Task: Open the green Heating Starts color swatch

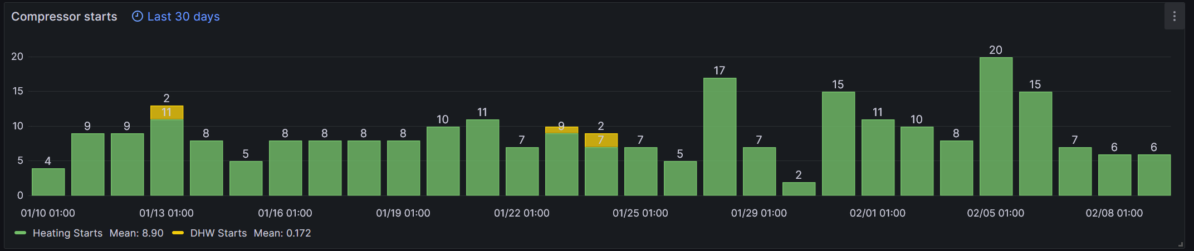Action: click(21, 233)
